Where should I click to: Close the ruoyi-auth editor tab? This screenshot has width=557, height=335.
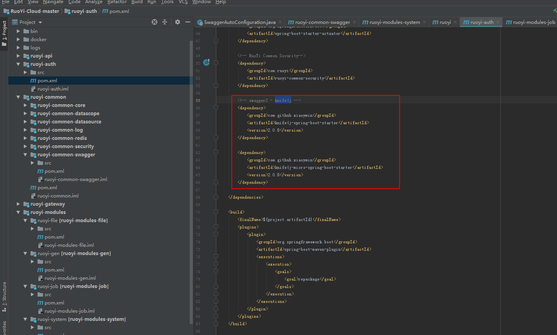pos(498,22)
